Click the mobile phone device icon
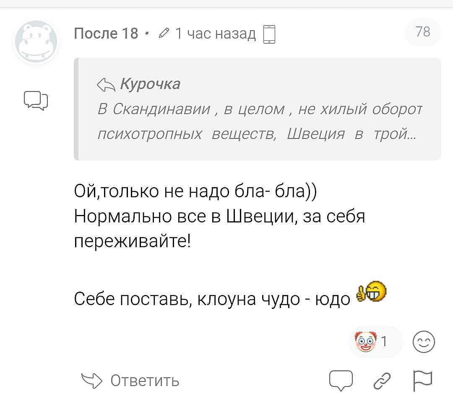 pos(269,34)
